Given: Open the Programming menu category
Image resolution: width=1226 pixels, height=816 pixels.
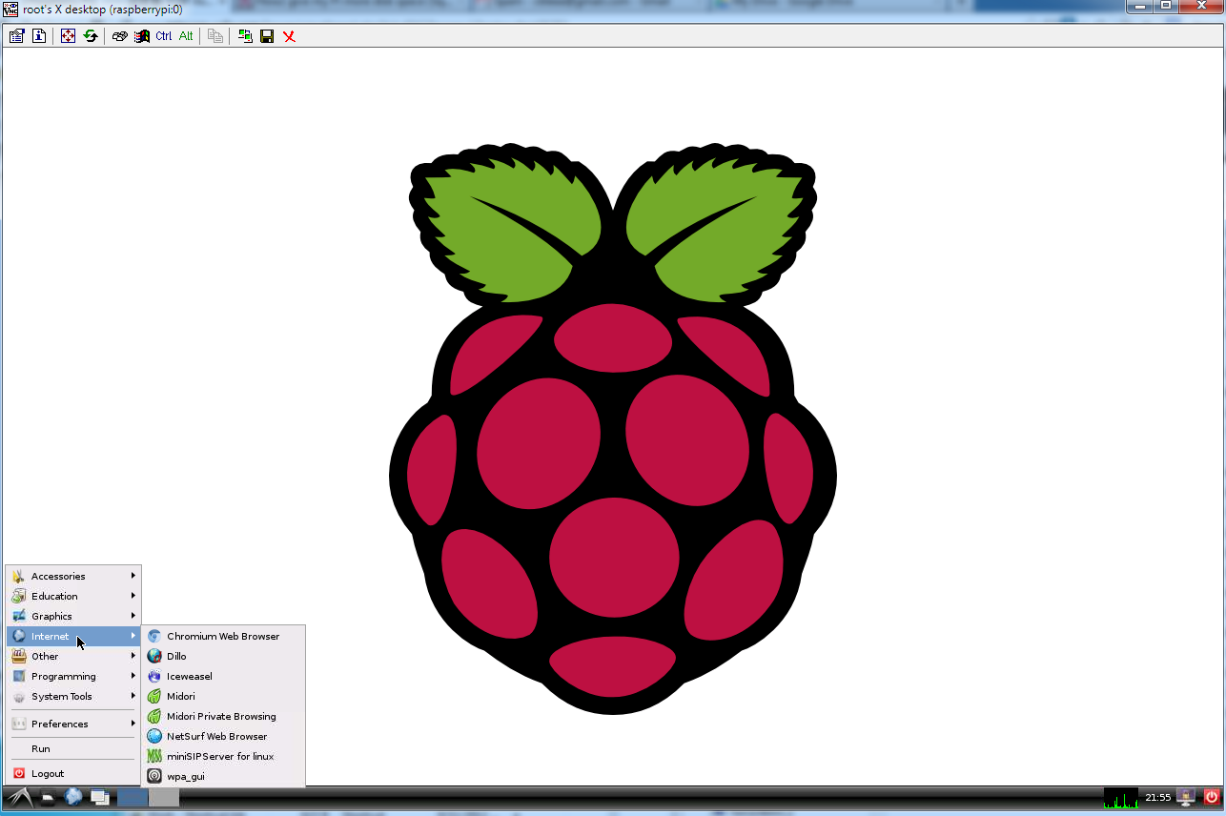Looking at the screenshot, I should pyautogui.click(x=73, y=676).
